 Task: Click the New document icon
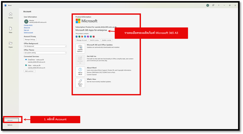point(10,30)
